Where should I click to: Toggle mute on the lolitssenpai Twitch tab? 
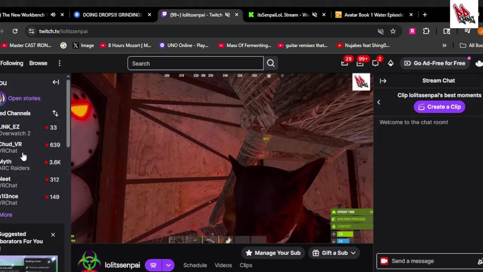[x=227, y=15]
